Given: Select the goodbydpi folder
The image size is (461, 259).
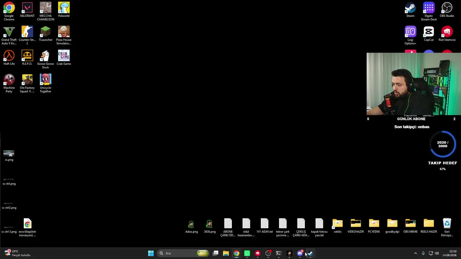Looking at the screenshot, I should [x=392, y=226].
